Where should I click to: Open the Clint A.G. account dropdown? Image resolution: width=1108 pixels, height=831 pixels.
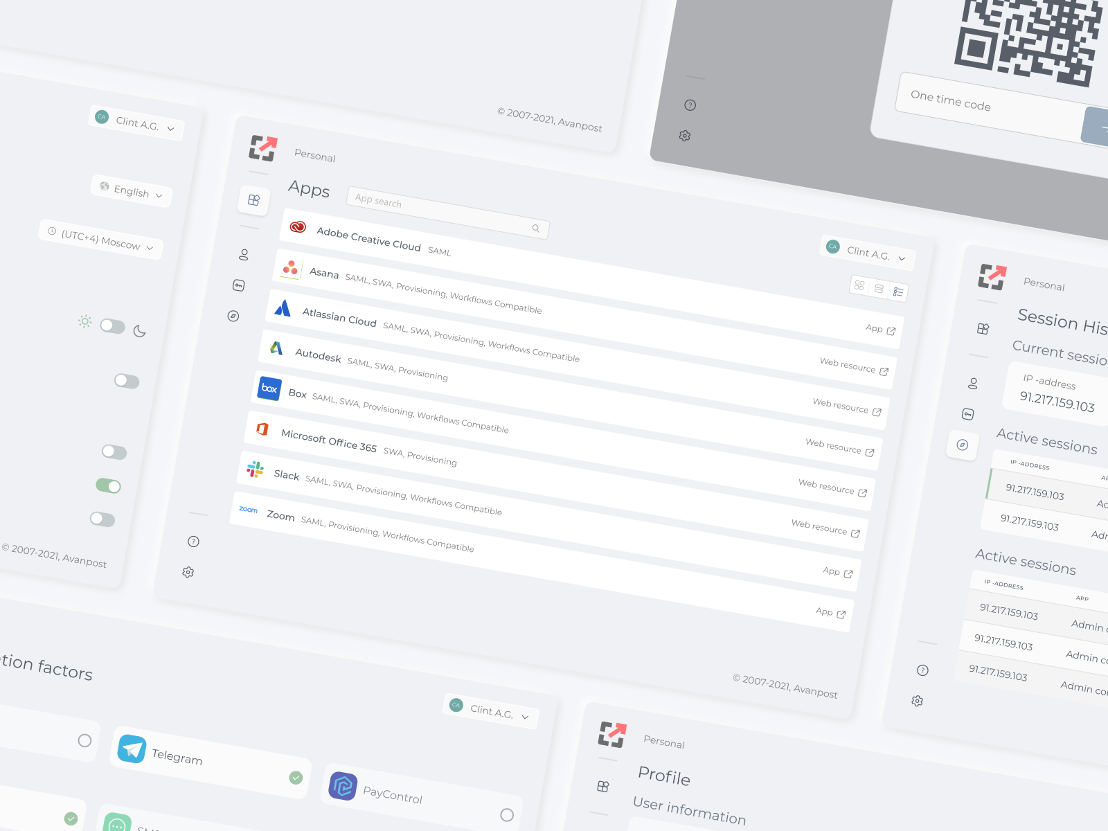click(136, 127)
